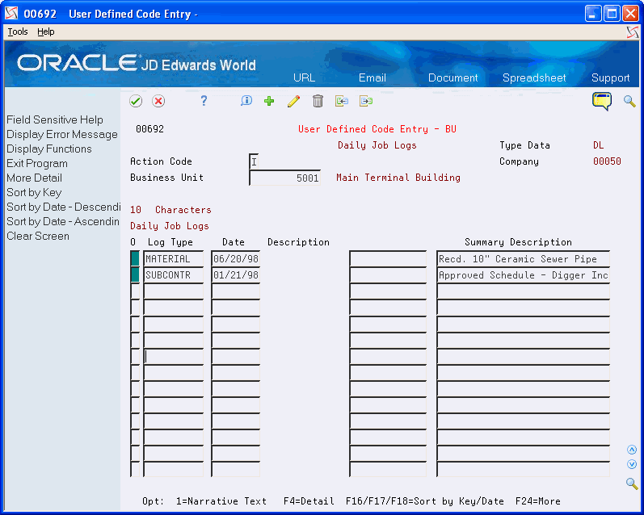Click Approved Schedule - Digger Inc field
644x515 pixels.
click(x=523, y=275)
